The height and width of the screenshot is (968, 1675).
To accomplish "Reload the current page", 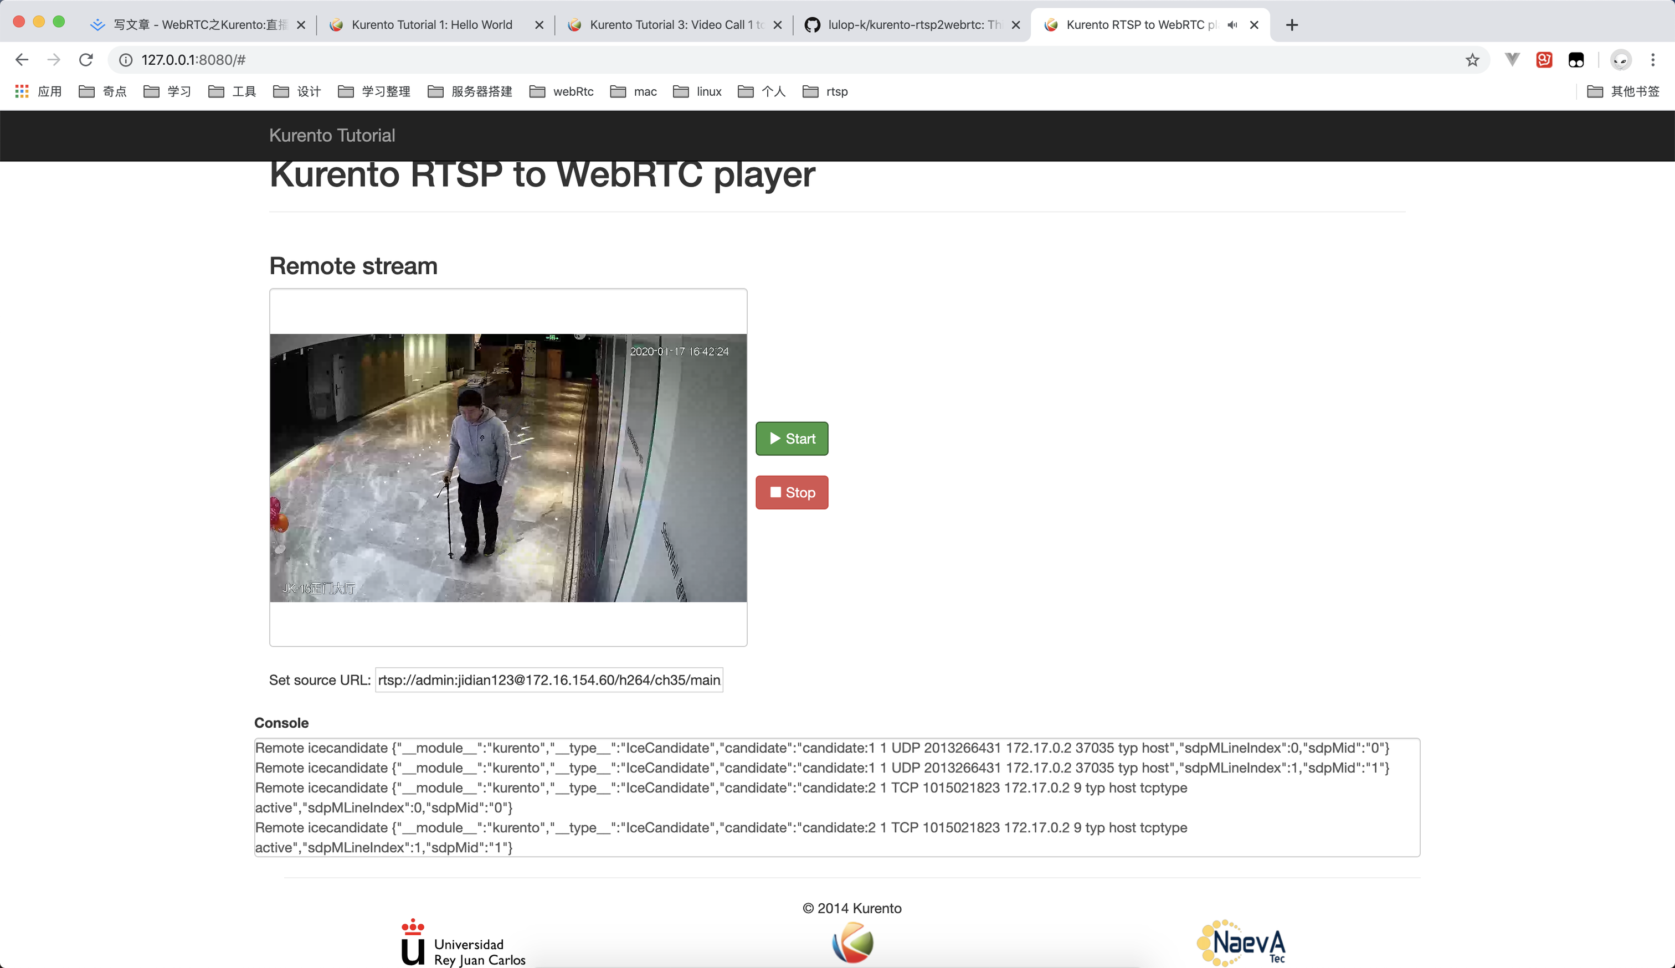I will pyautogui.click(x=86, y=60).
